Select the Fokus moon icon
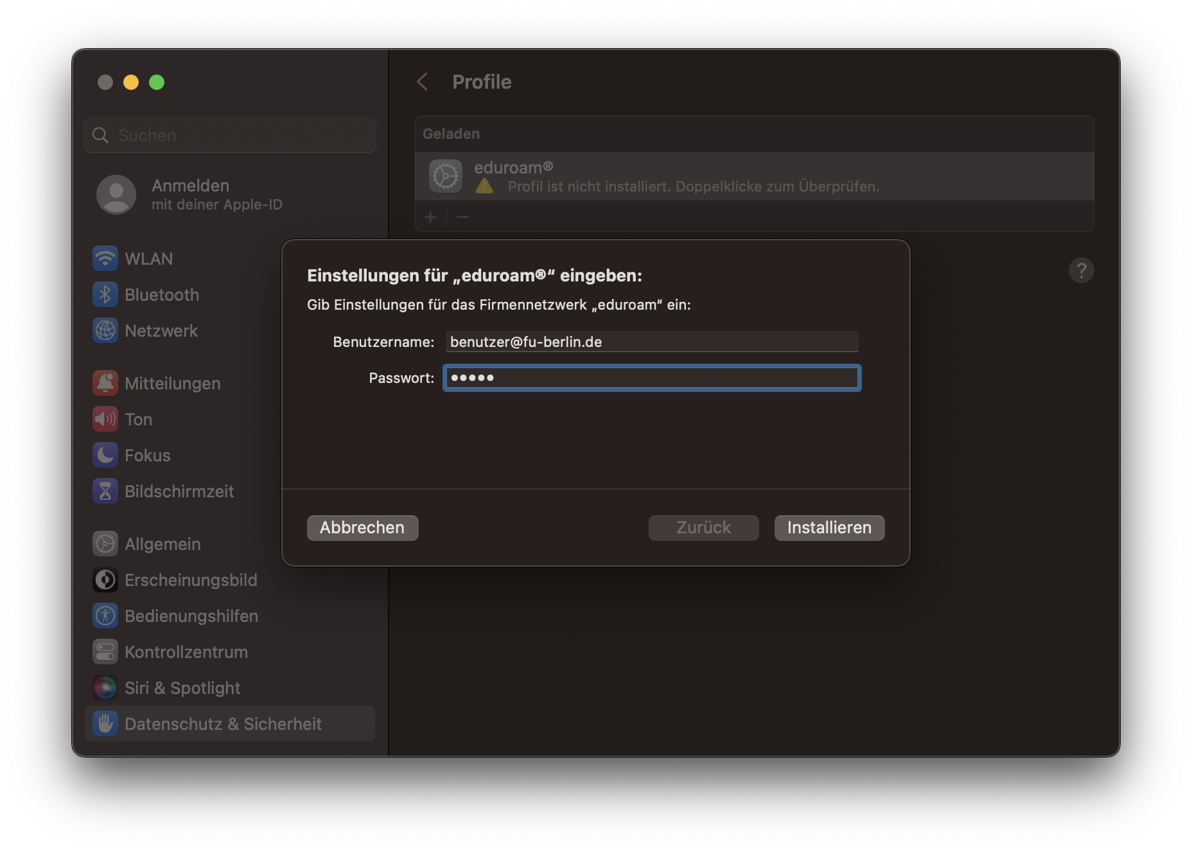Image resolution: width=1192 pixels, height=852 pixels. [x=105, y=456]
